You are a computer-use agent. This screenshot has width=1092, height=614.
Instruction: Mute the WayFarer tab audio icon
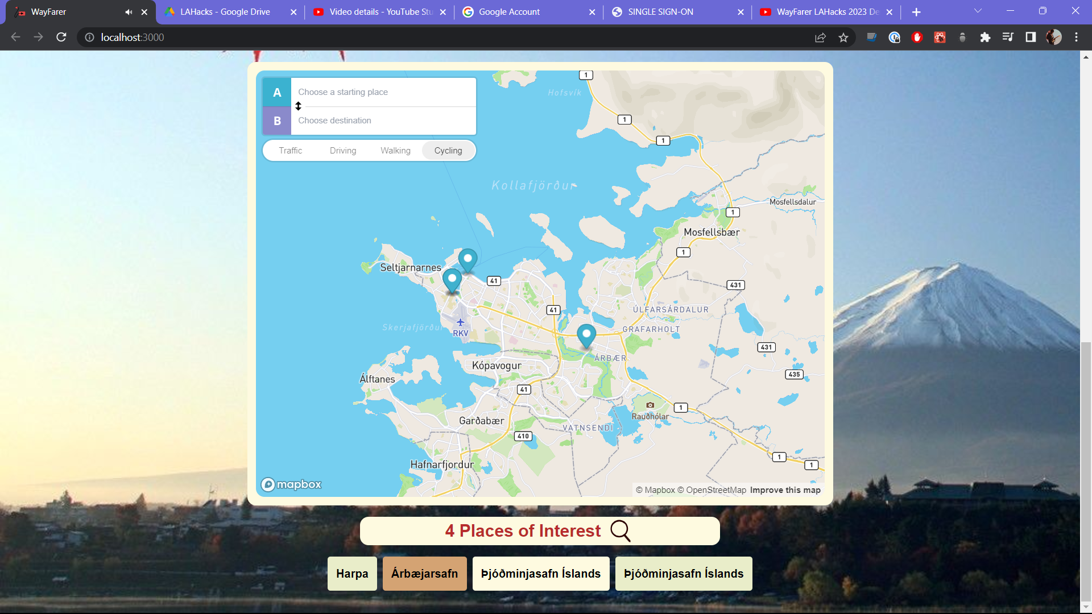129,12
